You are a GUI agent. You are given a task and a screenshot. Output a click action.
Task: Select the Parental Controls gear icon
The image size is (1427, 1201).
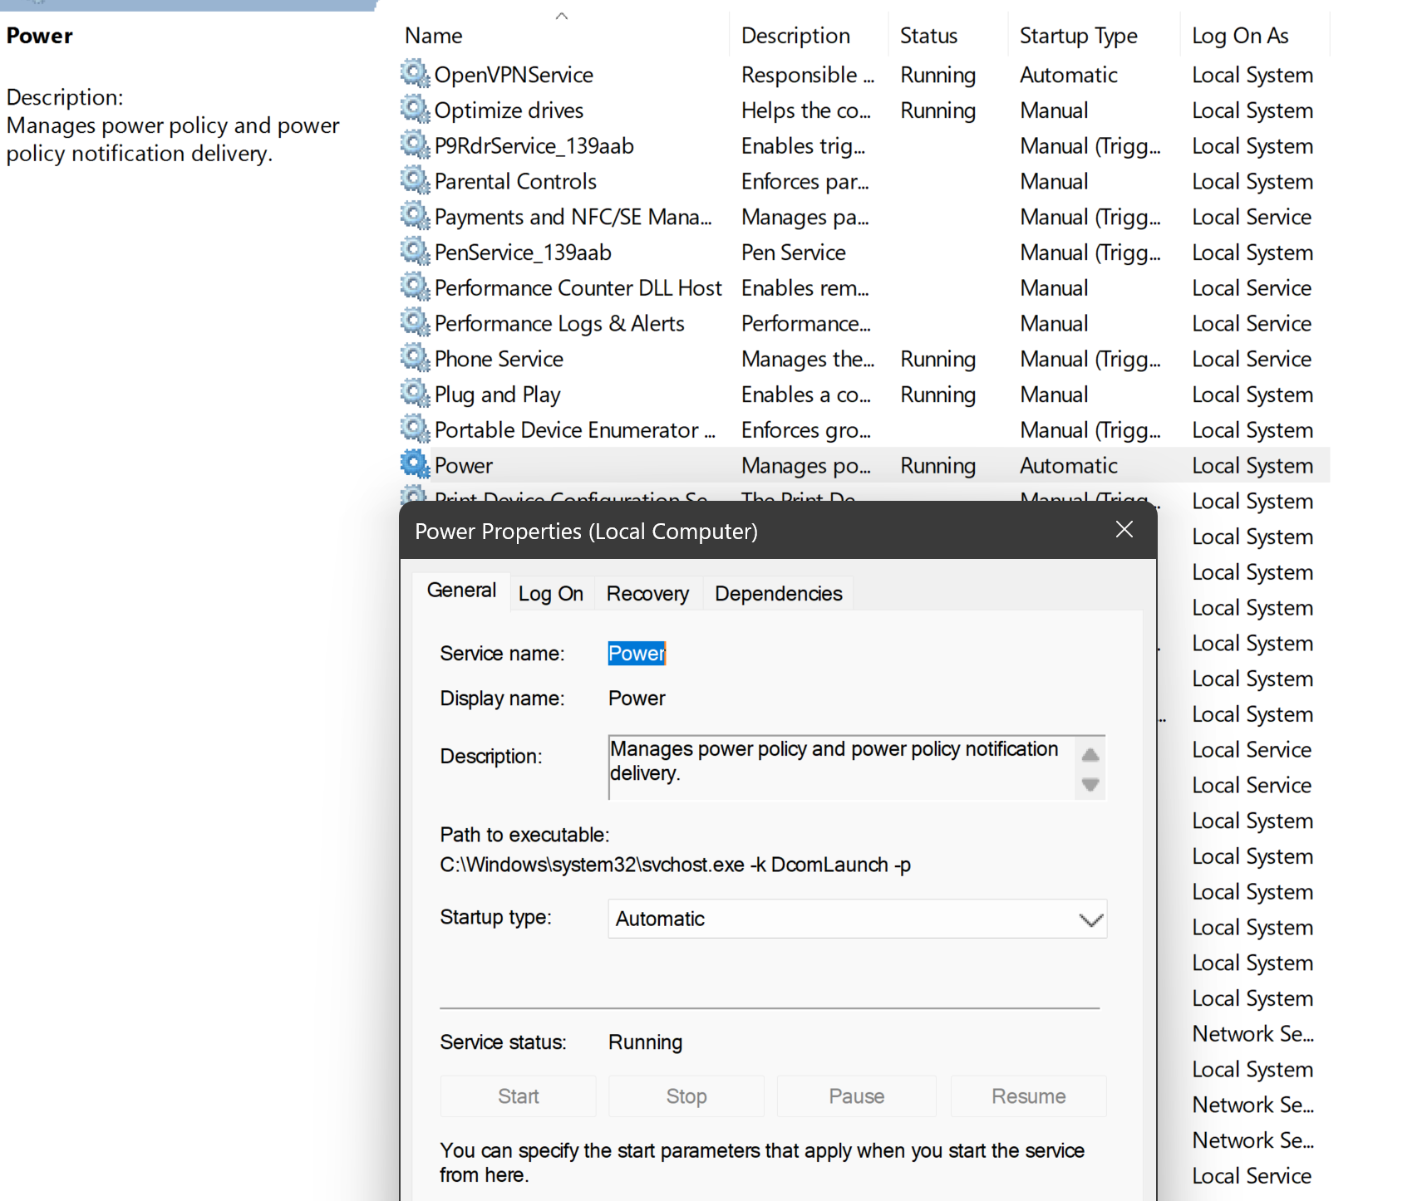(x=415, y=179)
